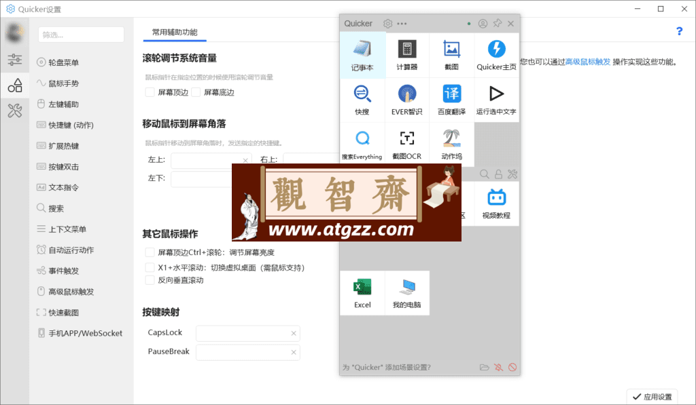Clear the 左上 shortcut field

click(245, 160)
